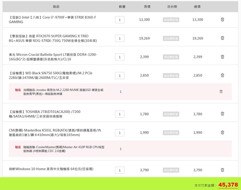
Task: Click the 商品 column header
Action: [x=56, y=7]
